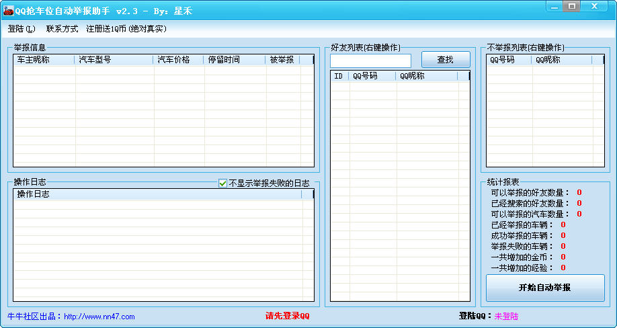Click 成功举报的车辆 statistic label

point(522,235)
